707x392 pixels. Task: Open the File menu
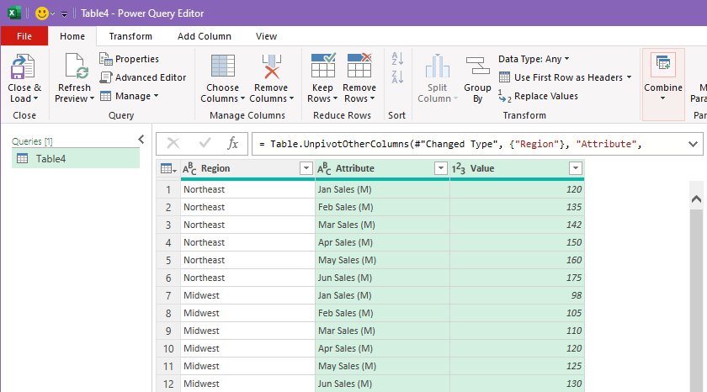coord(24,36)
